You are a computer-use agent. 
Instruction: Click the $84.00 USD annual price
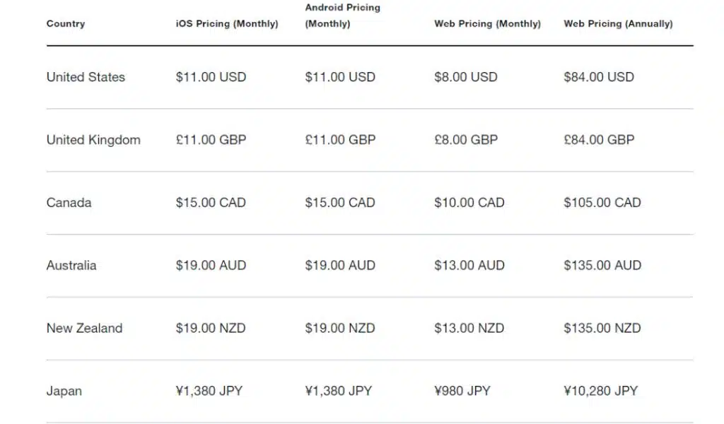[x=599, y=77]
